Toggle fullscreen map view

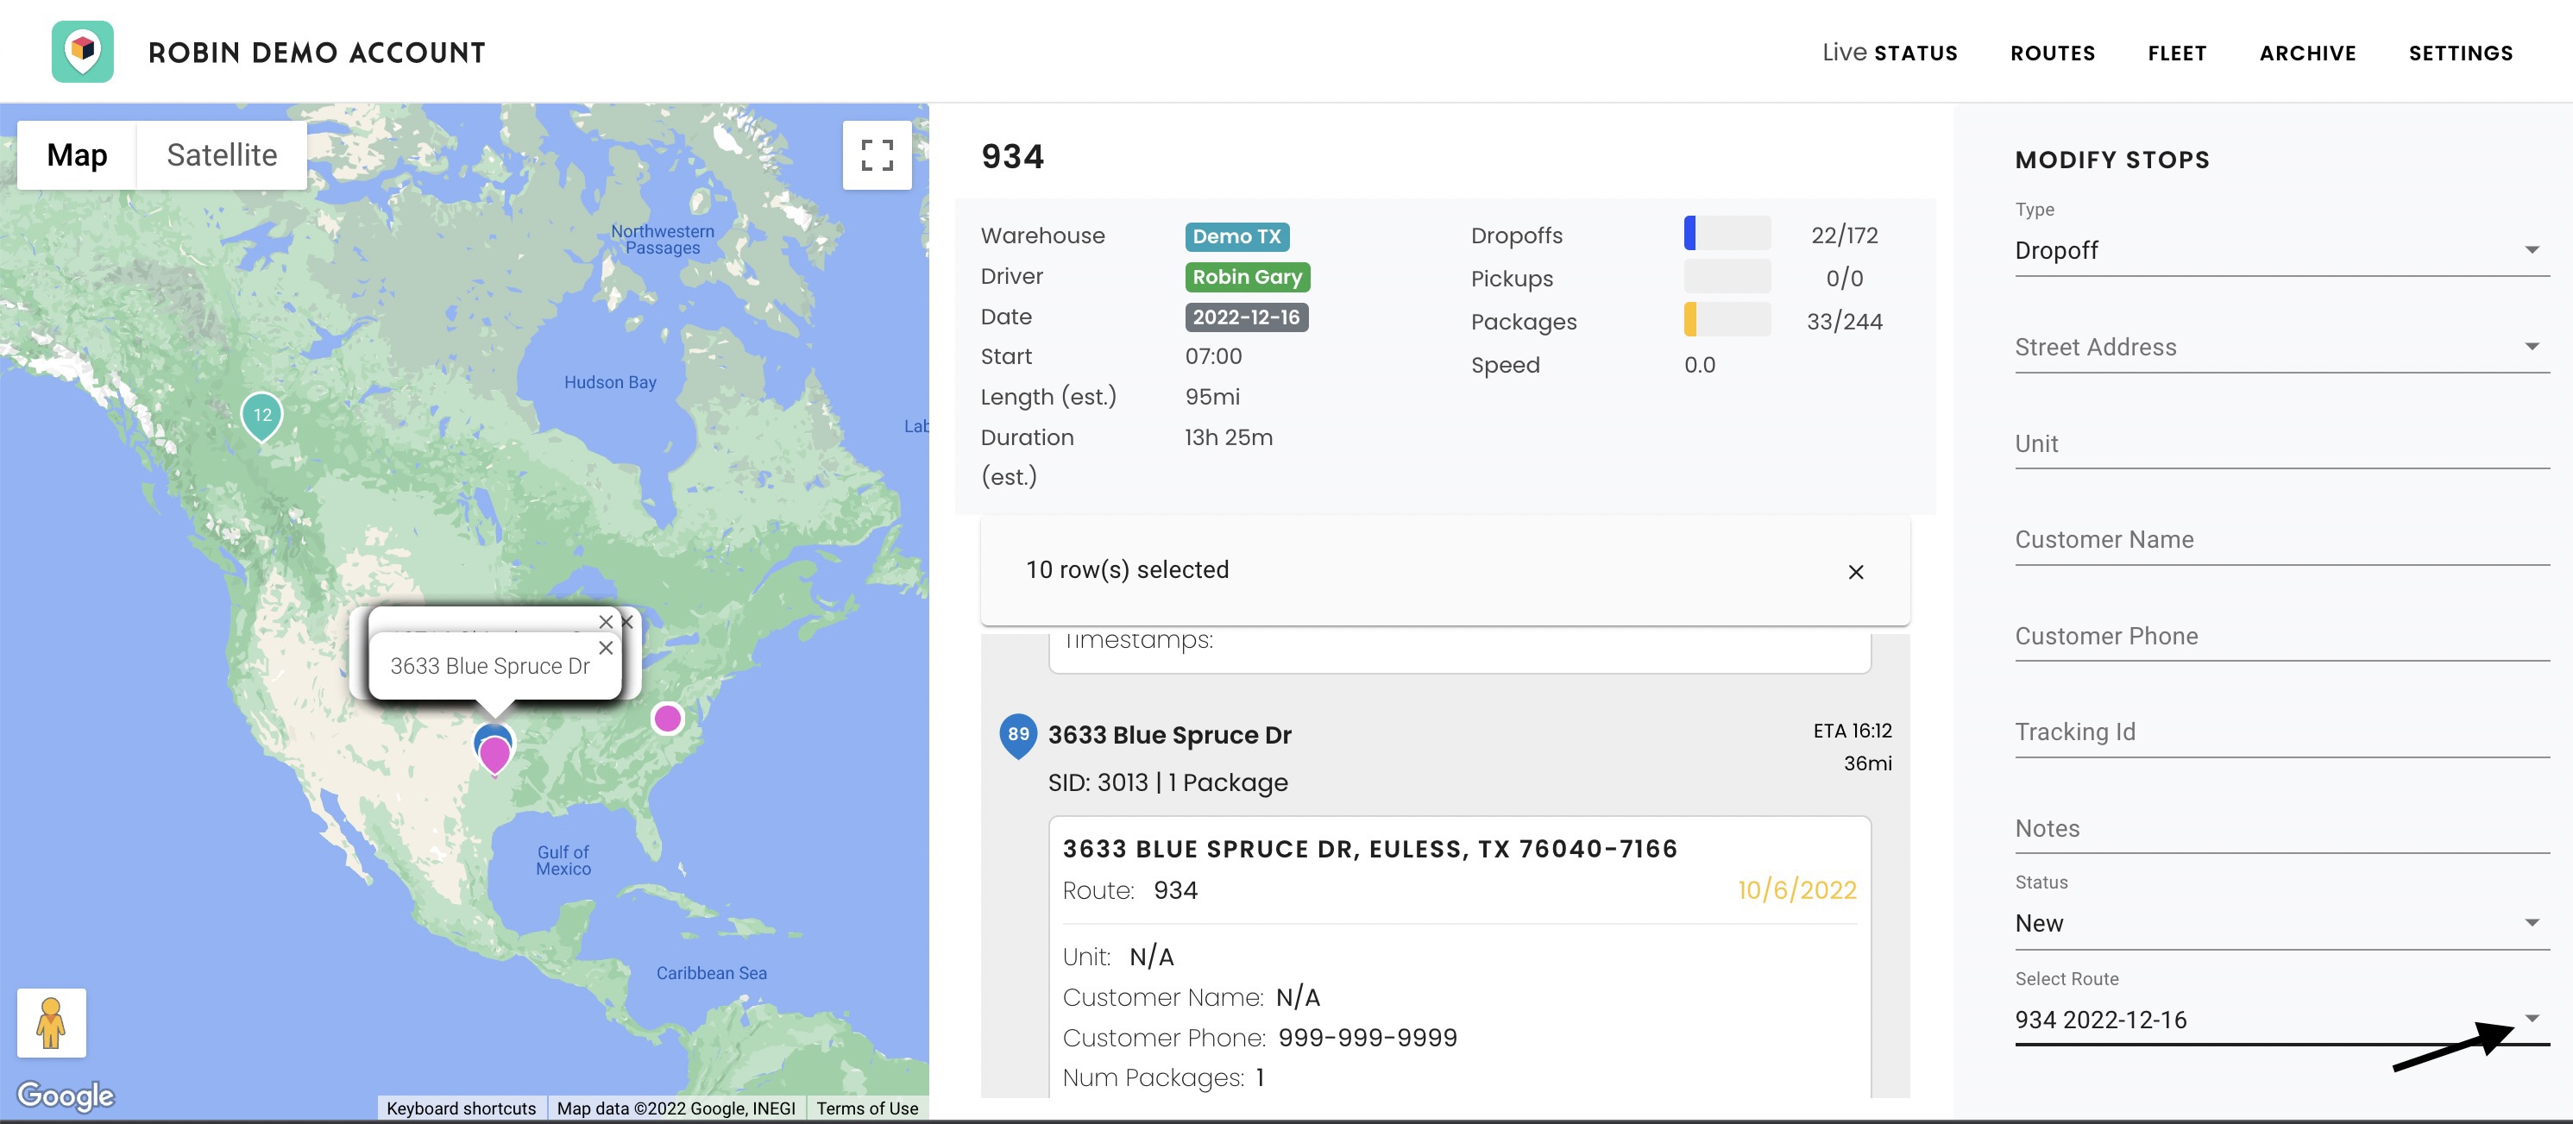click(876, 154)
